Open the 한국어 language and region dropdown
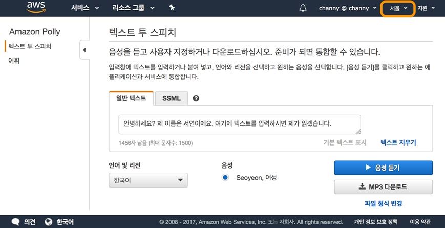Viewport: 445px width, 228px height. tap(148, 180)
